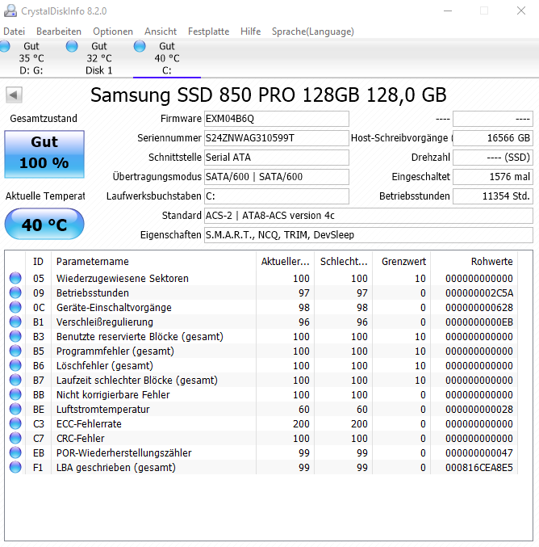The height and width of the screenshot is (547, 539).
Task: Click the status orb for Geräte-Einschaltvorgänge row
Action: 15,307
